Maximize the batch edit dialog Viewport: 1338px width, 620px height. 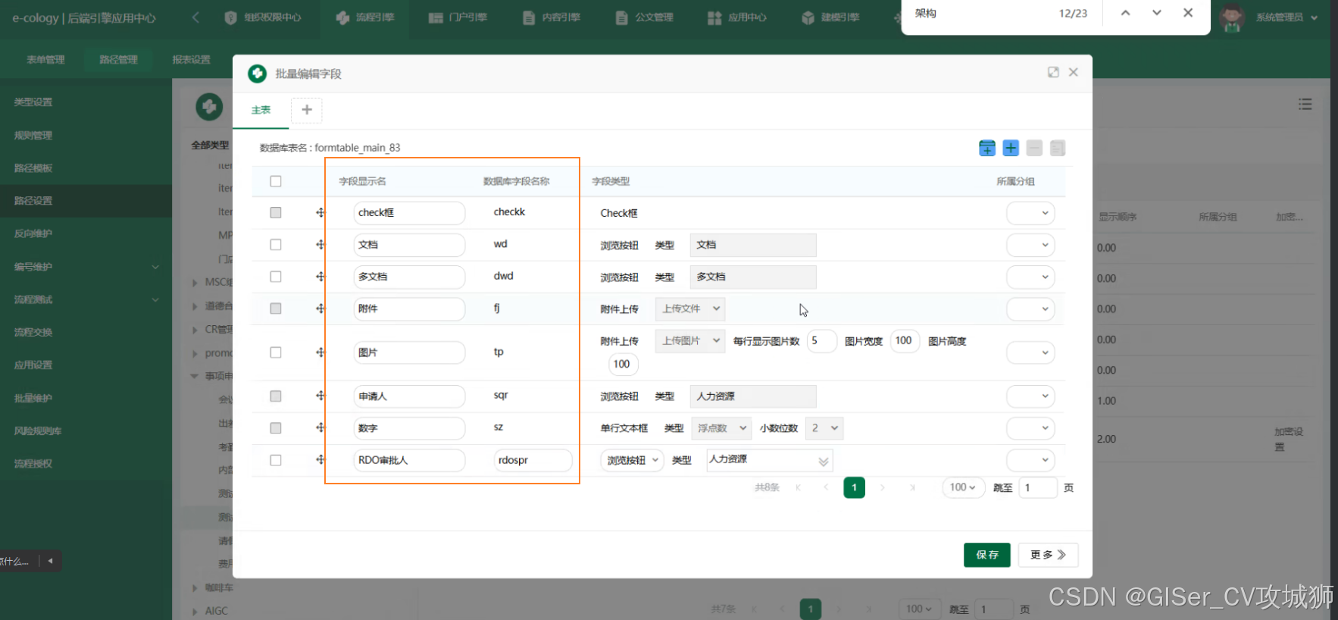point(1053,72)
